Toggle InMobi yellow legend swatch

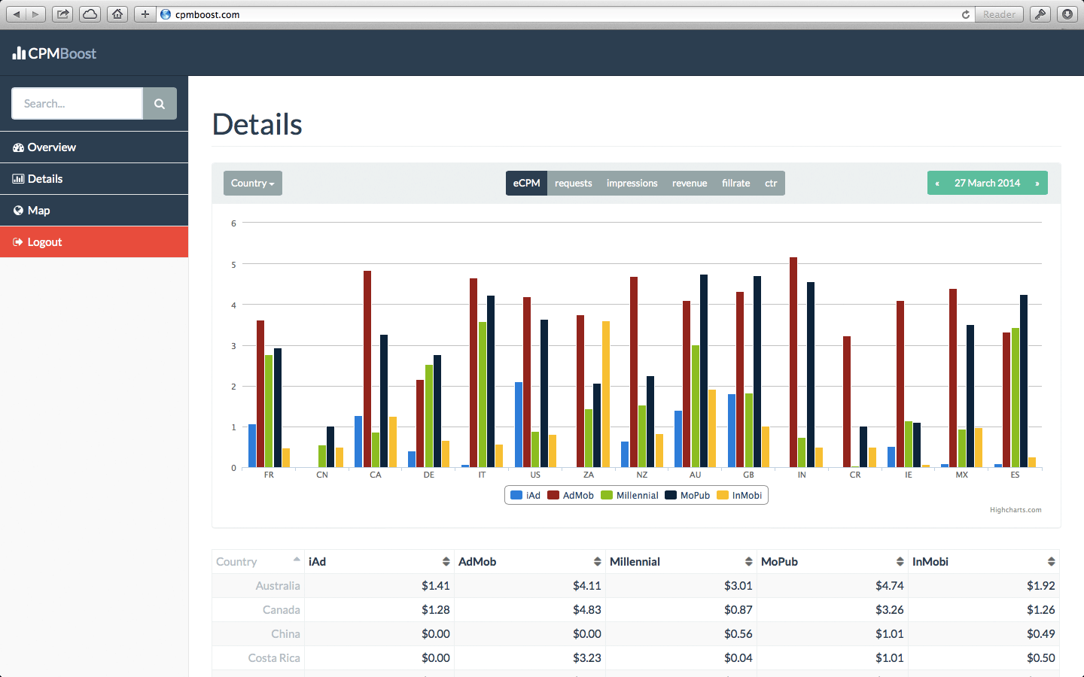[723, 496]
